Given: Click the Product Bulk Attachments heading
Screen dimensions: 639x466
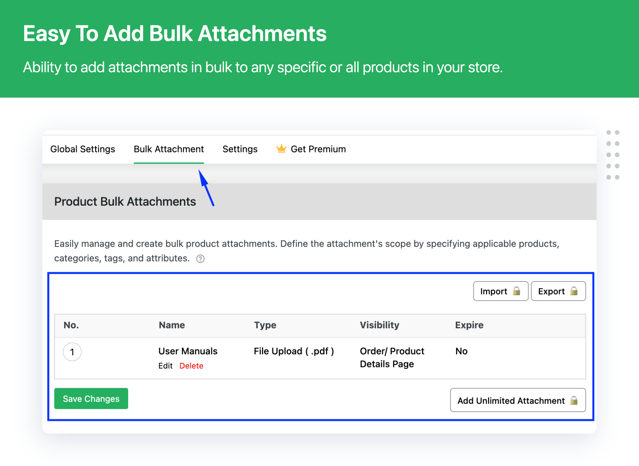Looking at the screenshot, I should (x=125, y=202).
